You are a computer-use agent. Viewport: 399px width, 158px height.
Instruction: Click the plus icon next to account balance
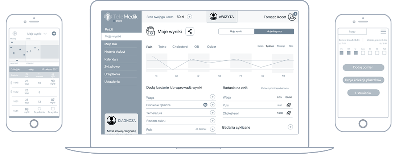coord(189,17)
